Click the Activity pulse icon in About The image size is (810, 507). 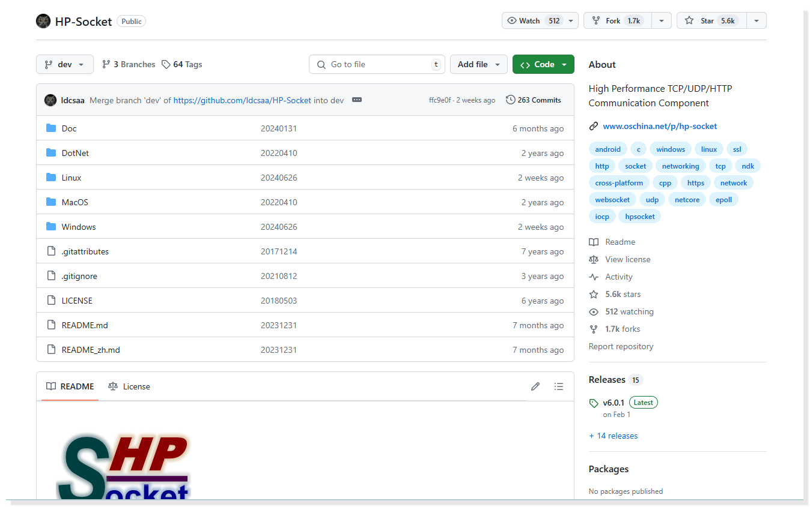coord(594,277)
